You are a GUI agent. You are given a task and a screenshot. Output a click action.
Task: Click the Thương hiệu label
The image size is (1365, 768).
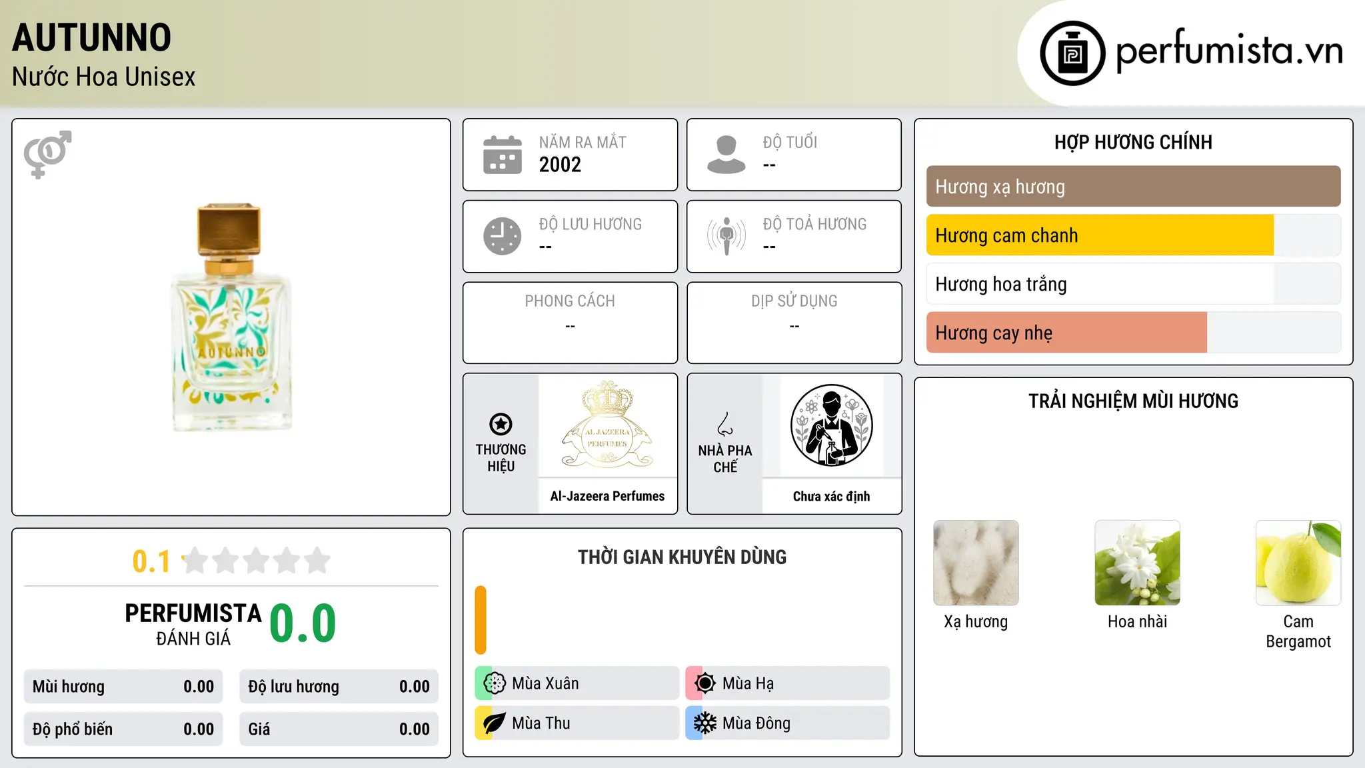click(x=501, y=458)
